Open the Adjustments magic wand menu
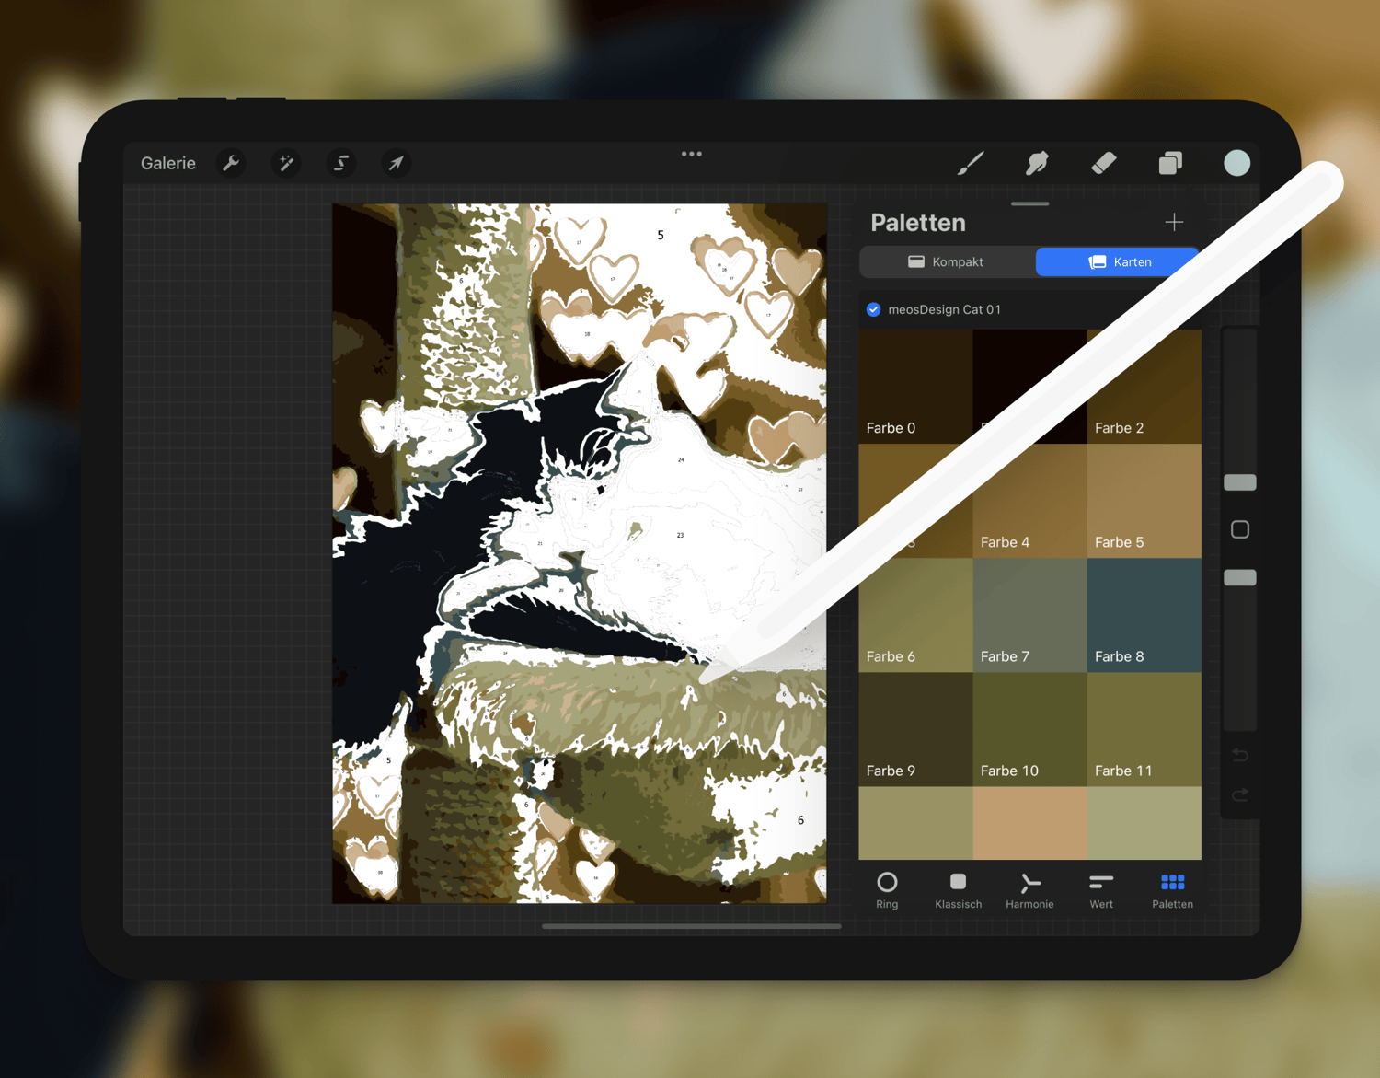Viewport: 1380px width, 1078px height. pos(286,163)
